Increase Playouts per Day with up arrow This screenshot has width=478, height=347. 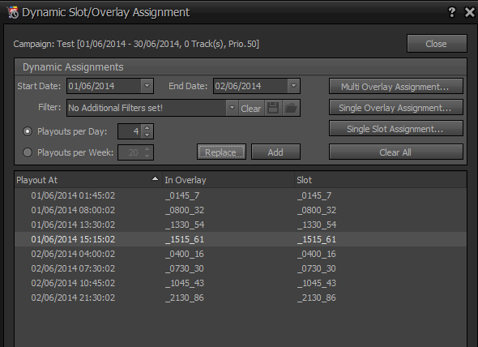[x=147, y=128]
